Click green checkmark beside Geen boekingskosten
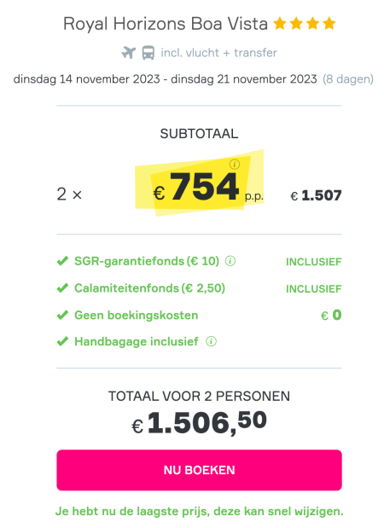 click(x=62, y=316)
